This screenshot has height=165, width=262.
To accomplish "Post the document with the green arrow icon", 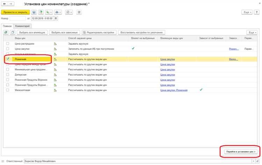I will click(41, 12).
